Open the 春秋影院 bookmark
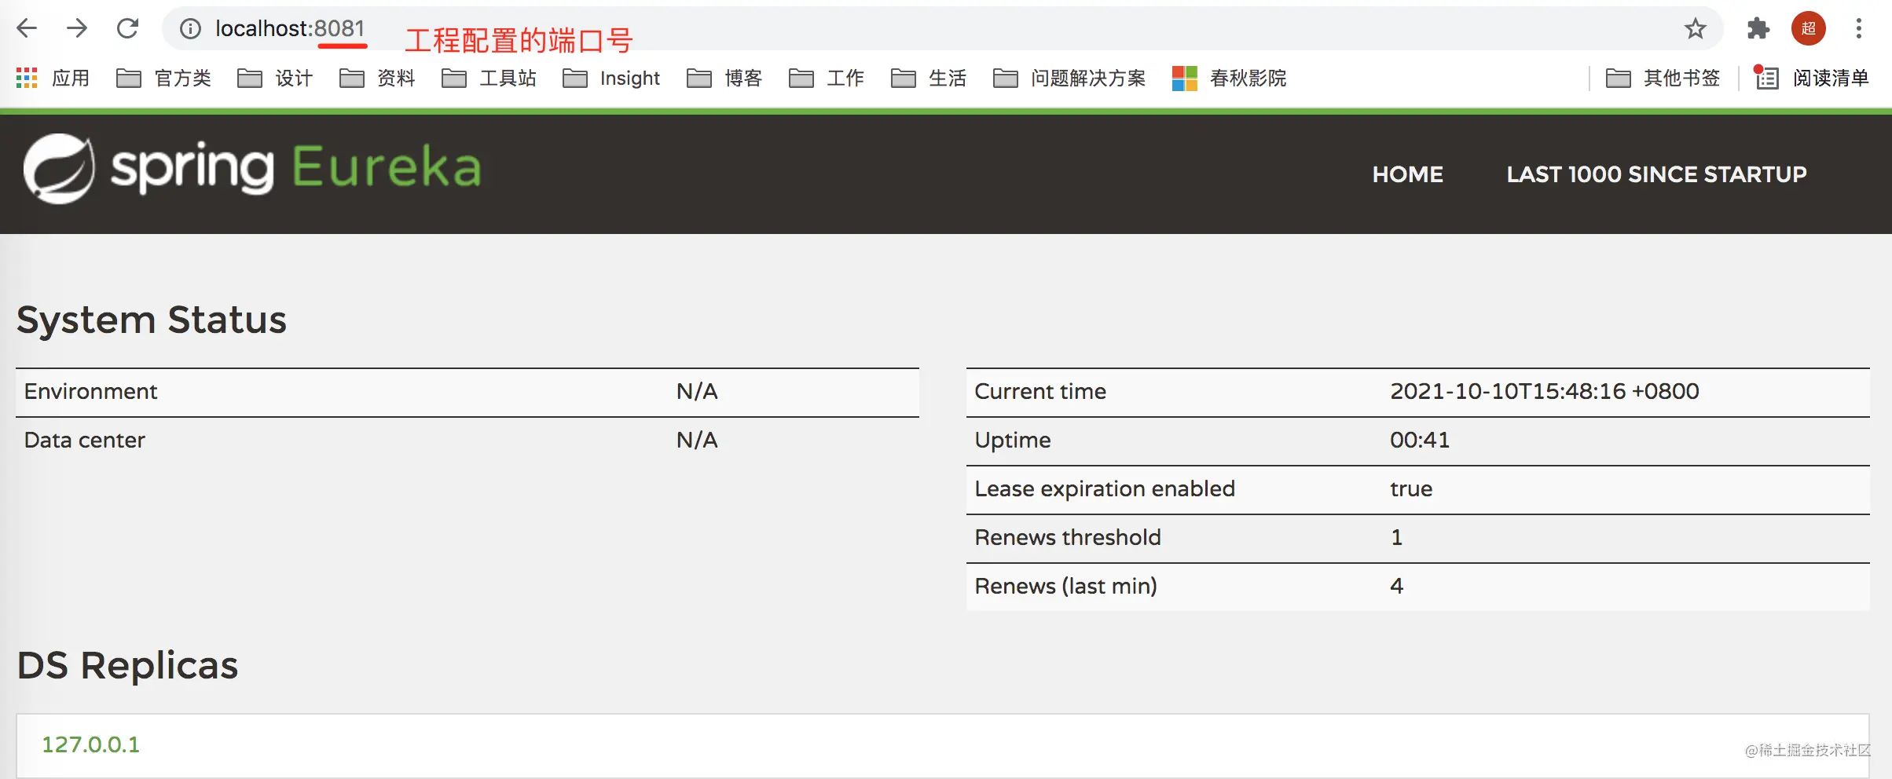The image size is (1892, 779). pyautogui.click(x=1229, y=78)
